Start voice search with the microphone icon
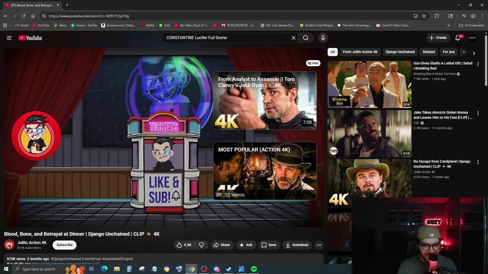The height and width of the screenshot is (274, 488). 323,38
